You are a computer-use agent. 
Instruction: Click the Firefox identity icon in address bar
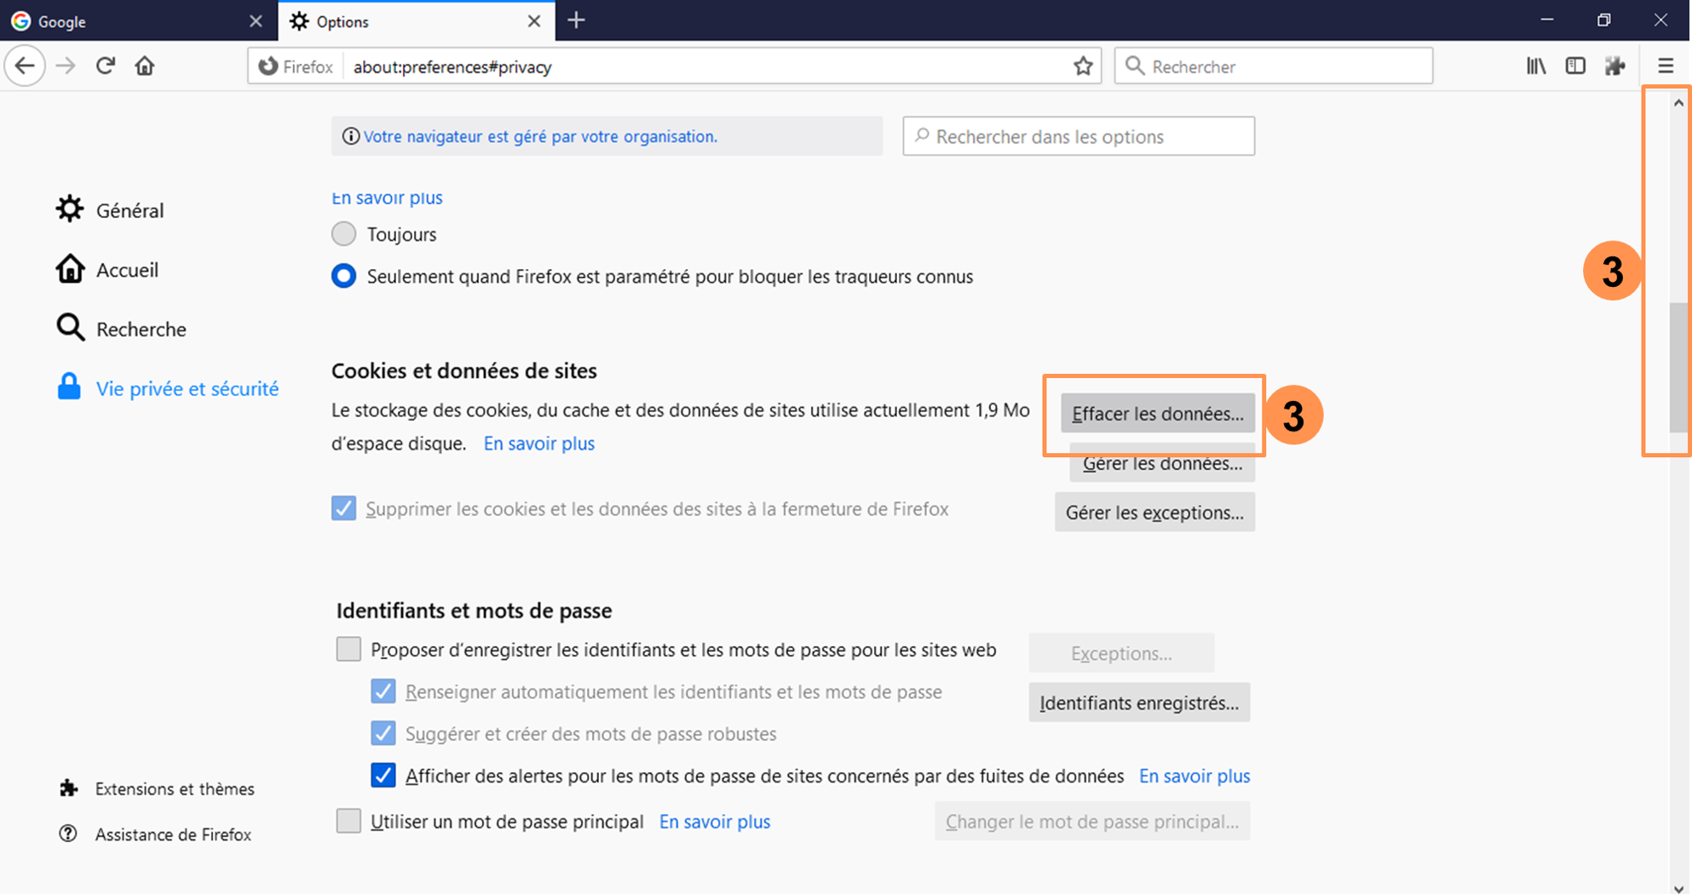pos(268,66)
